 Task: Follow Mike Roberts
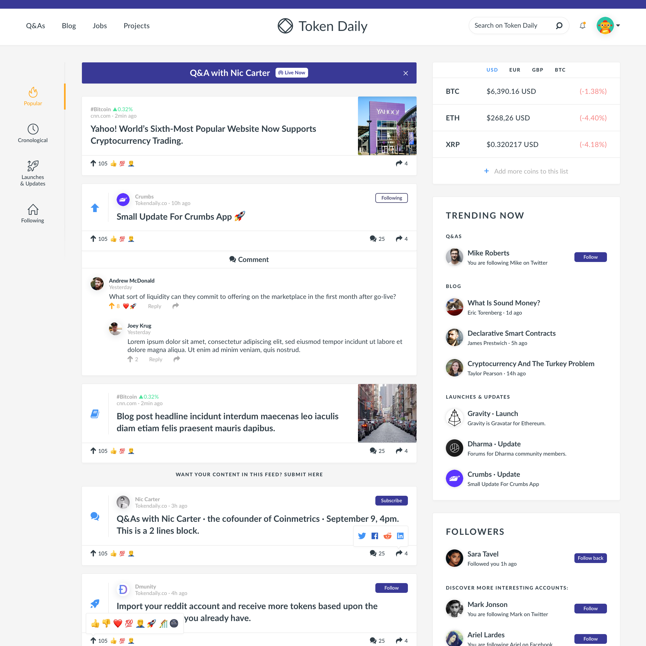pyautogui.click(x=590, y=257)
